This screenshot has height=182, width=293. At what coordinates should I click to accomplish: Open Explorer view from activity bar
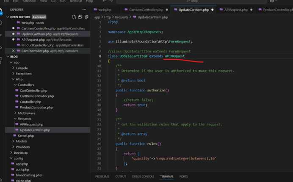(1, 11)
